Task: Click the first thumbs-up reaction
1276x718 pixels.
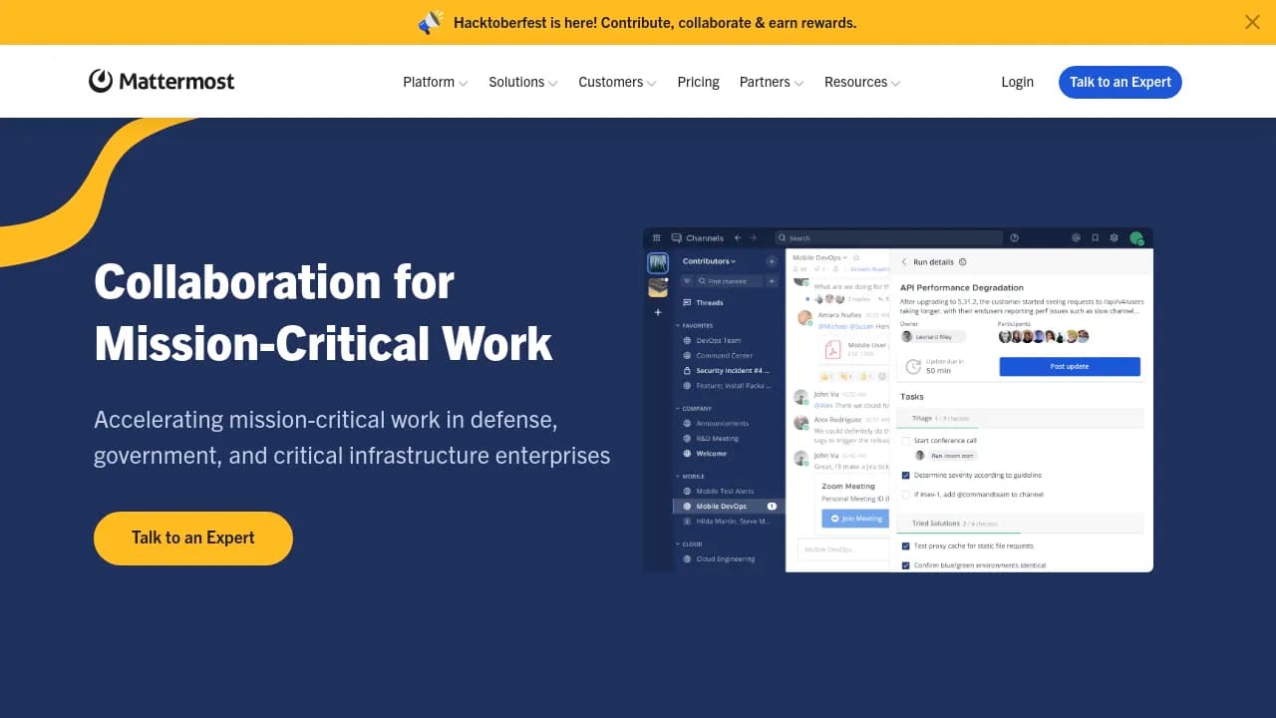Action: [826, 376]
